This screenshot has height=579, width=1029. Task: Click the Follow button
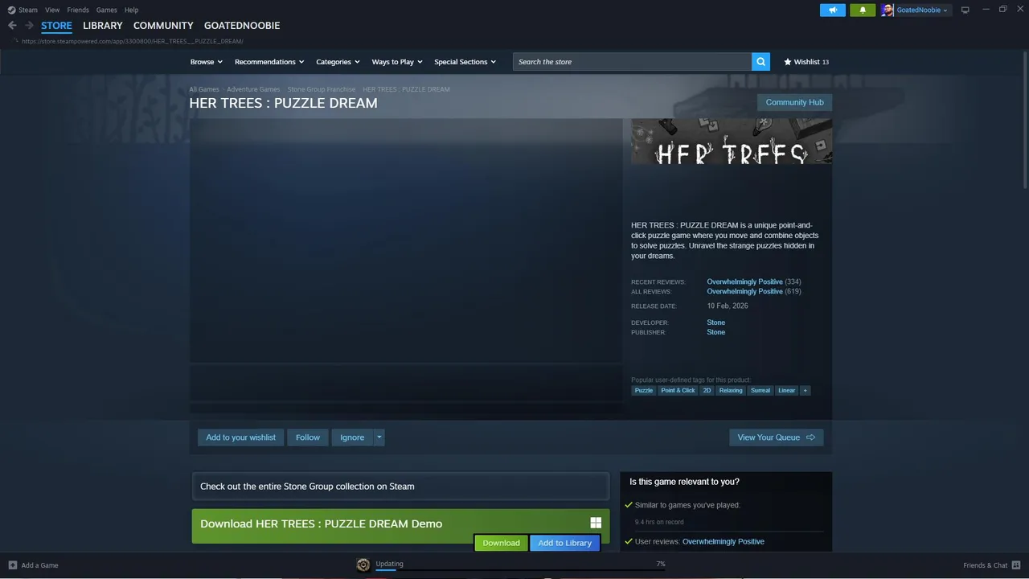[x=307, y=437]
